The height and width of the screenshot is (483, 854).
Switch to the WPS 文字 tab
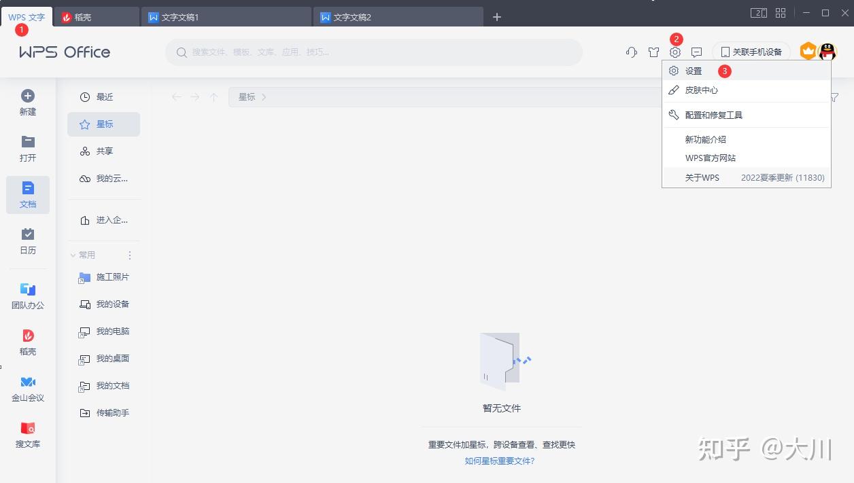tap(27, 17)
